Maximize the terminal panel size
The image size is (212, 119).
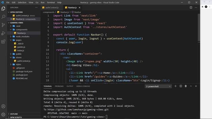[191, 86]
